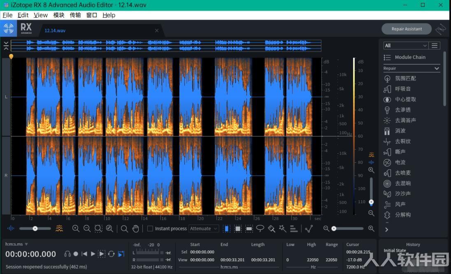The image size is (451, 274).
Task: Adjust the waveform/spectrogram opacity slider
Action: pos(35,229)
